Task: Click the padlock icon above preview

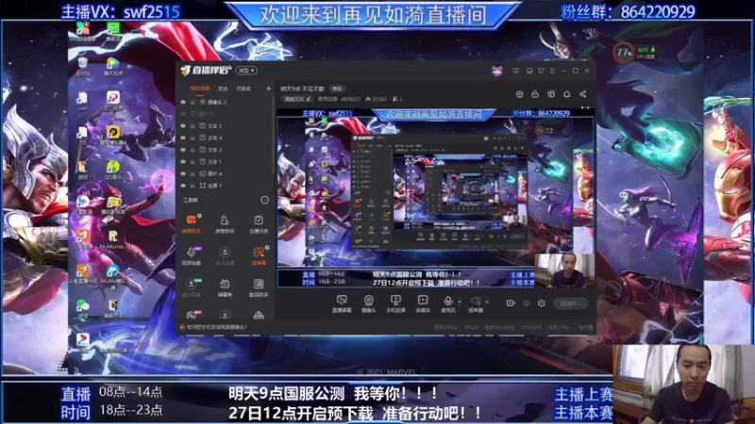Action: [x=535, y=94]
